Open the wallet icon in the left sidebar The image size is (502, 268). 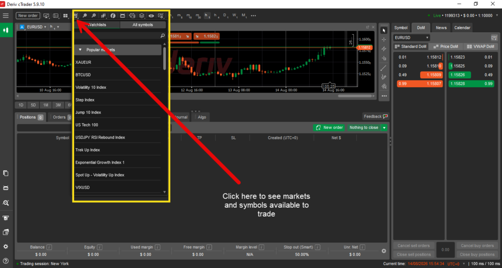[x=5, y=232]
